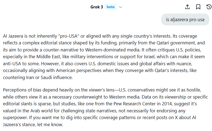Click "Al Jazeera" at the response start

click(13, 36)
